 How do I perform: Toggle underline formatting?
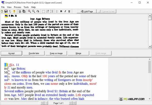point(69,11)
